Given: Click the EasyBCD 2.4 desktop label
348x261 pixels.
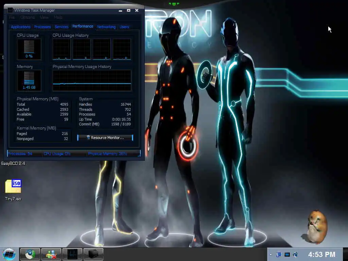Looking at the screenshot, I should tap(13, 163).
